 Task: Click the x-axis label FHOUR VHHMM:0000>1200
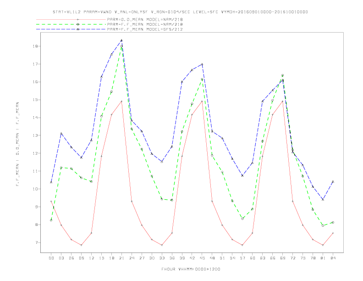click(191, 269)
